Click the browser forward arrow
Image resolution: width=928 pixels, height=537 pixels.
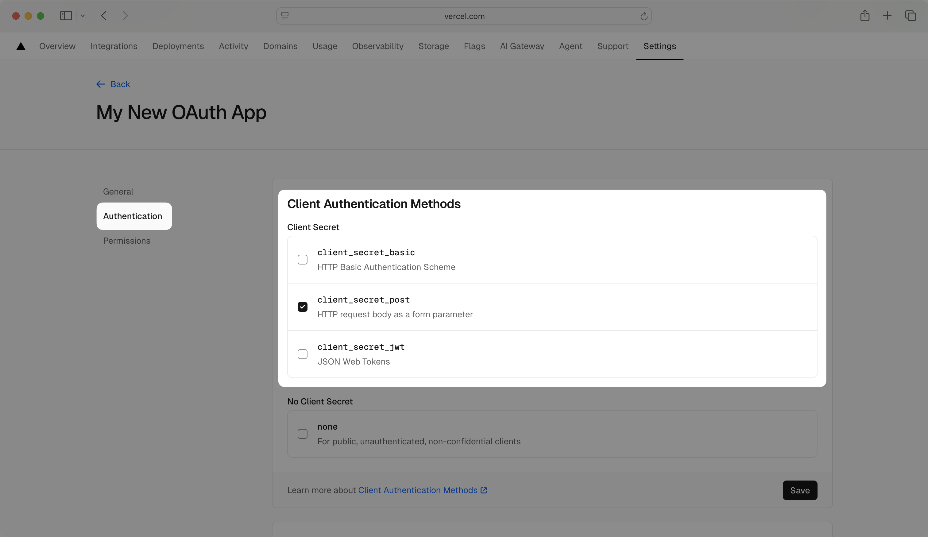pyautogui.click(x=125, y=16)
